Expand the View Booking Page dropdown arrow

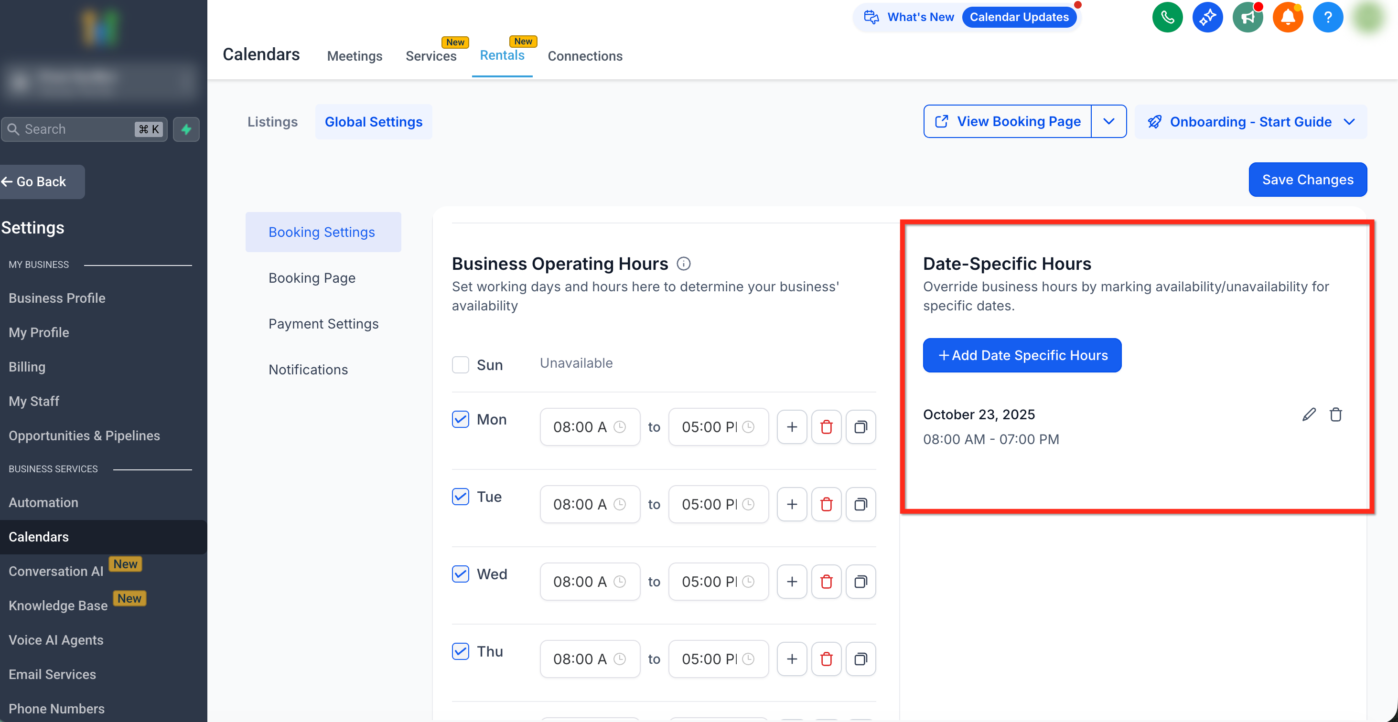coord(1109,121)
